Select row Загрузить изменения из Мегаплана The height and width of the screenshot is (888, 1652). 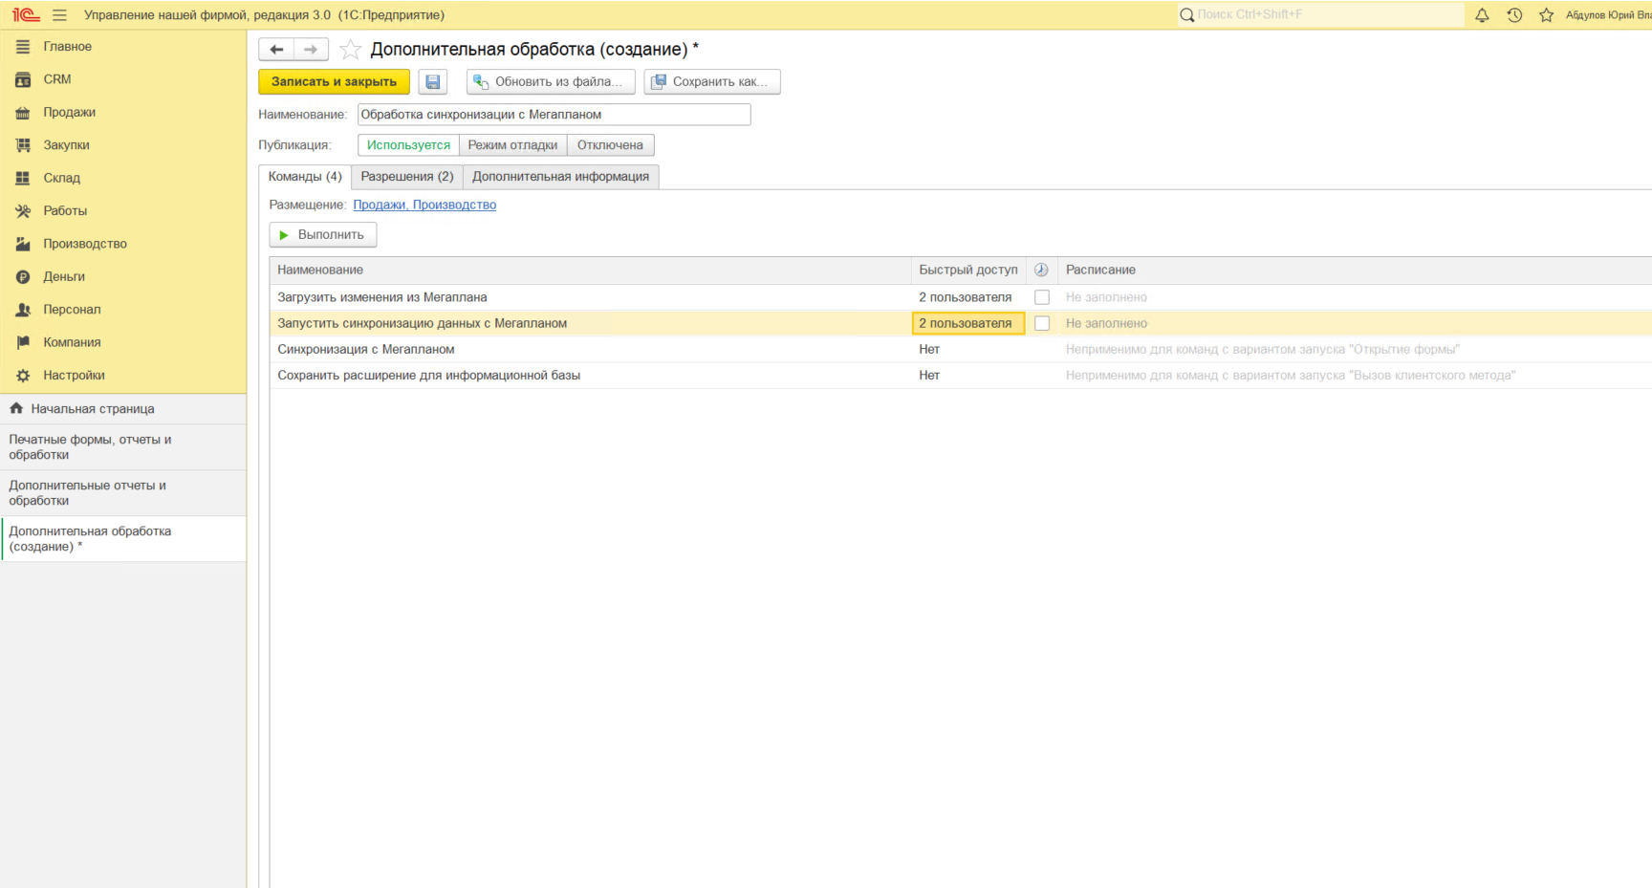tap(961, 297)
